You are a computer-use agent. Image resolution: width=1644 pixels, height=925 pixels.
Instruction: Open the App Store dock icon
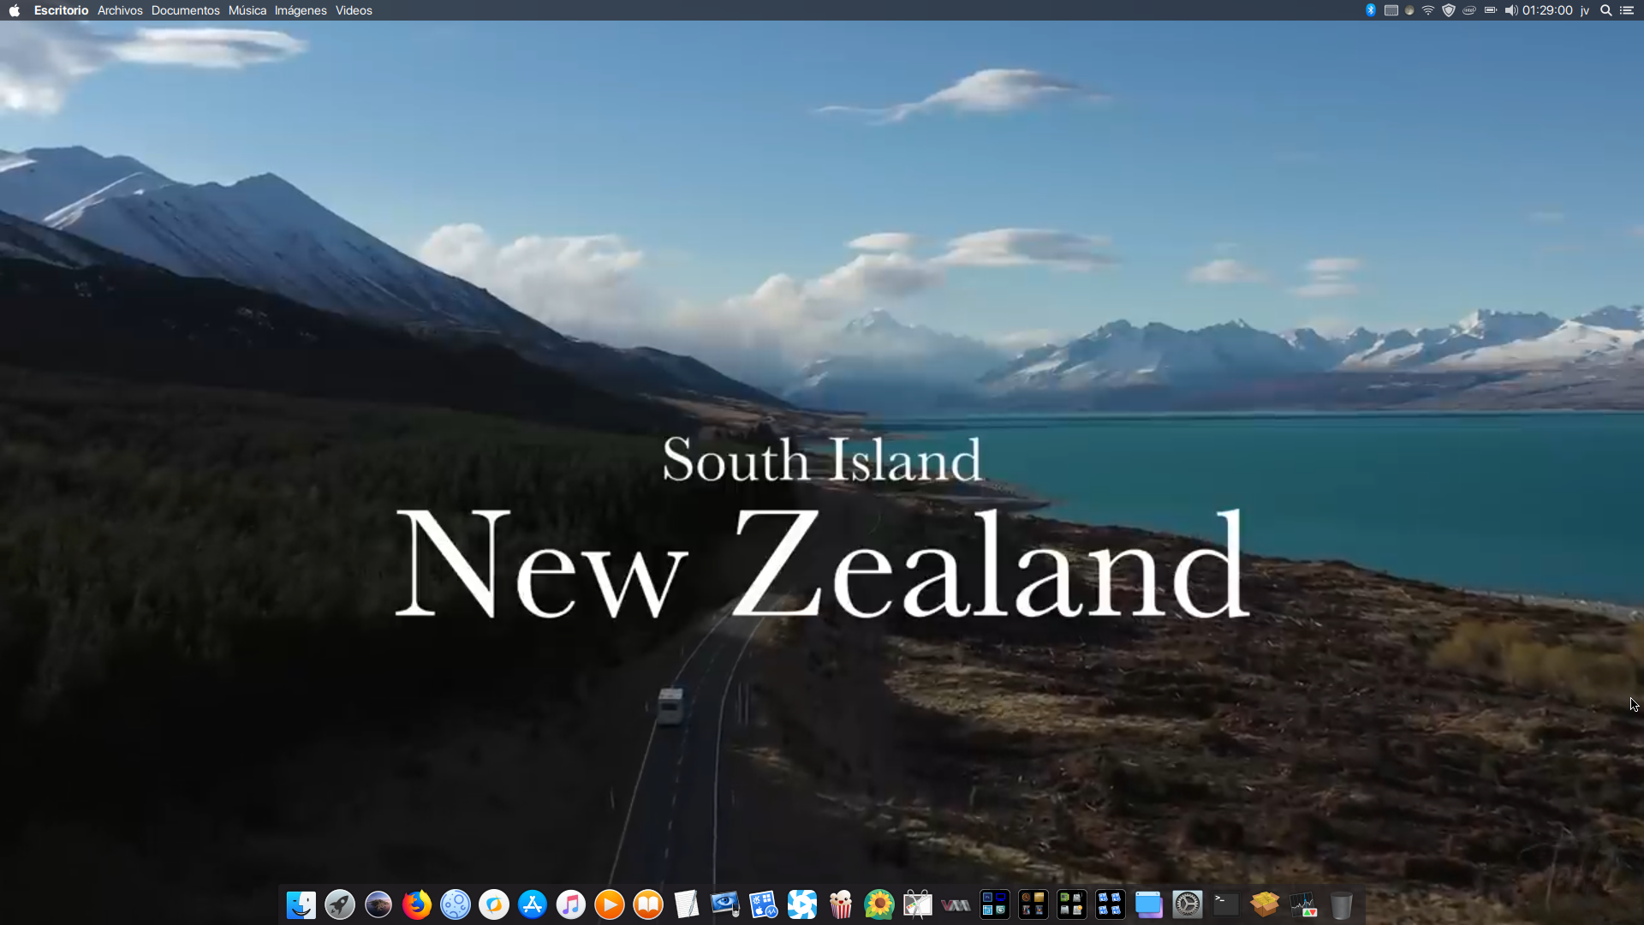pyautogui.click(x=533, y=904)
